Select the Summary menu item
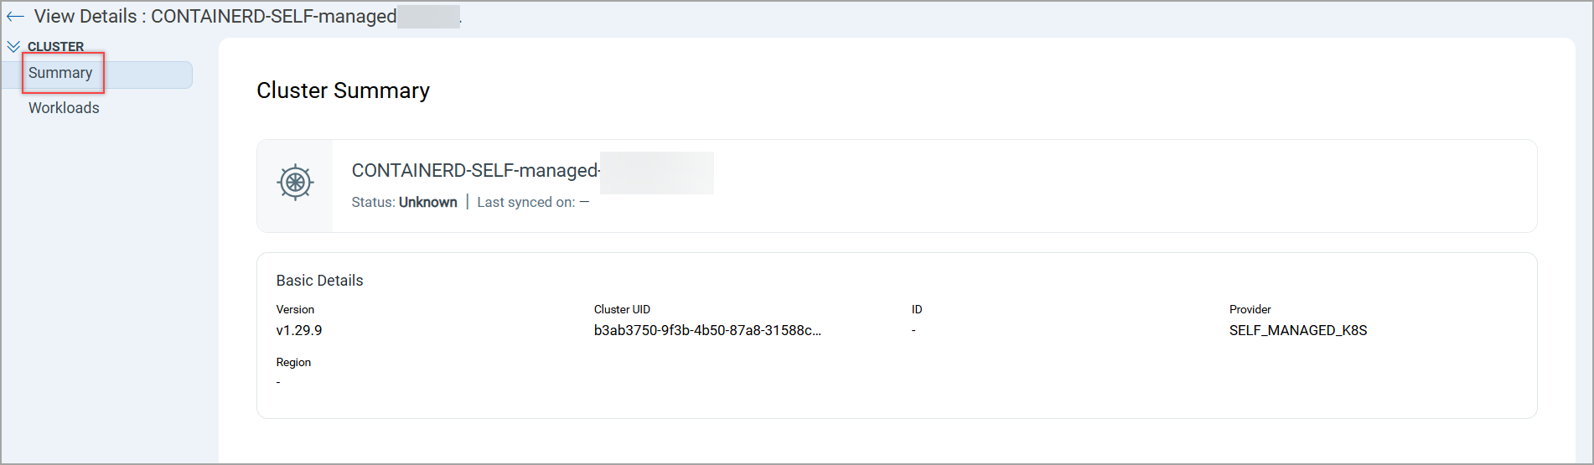The image size is (1594, 465). point(60,73)
